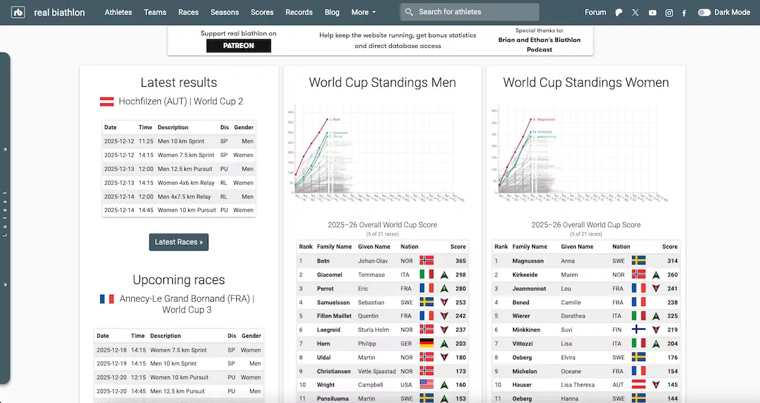
Task: Click the green rank-up arrow beside Giacomel
Action: coord(443,274)
